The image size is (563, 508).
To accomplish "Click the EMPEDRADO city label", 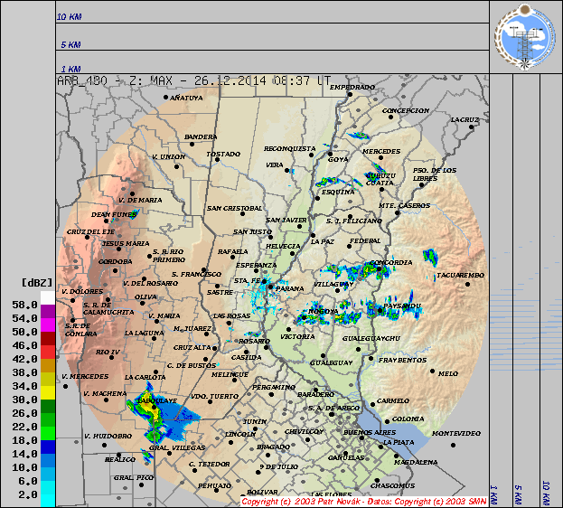I will (x=352, y=88).
